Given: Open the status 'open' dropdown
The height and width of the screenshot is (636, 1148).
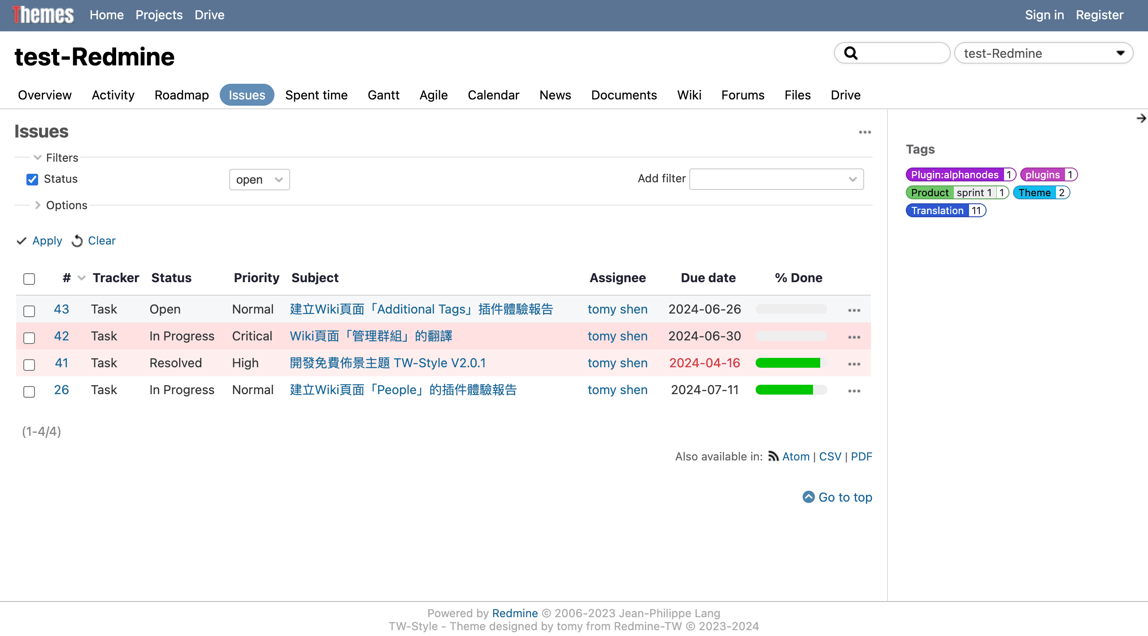Looking at the screenshot, I should [x=259, y=180].
